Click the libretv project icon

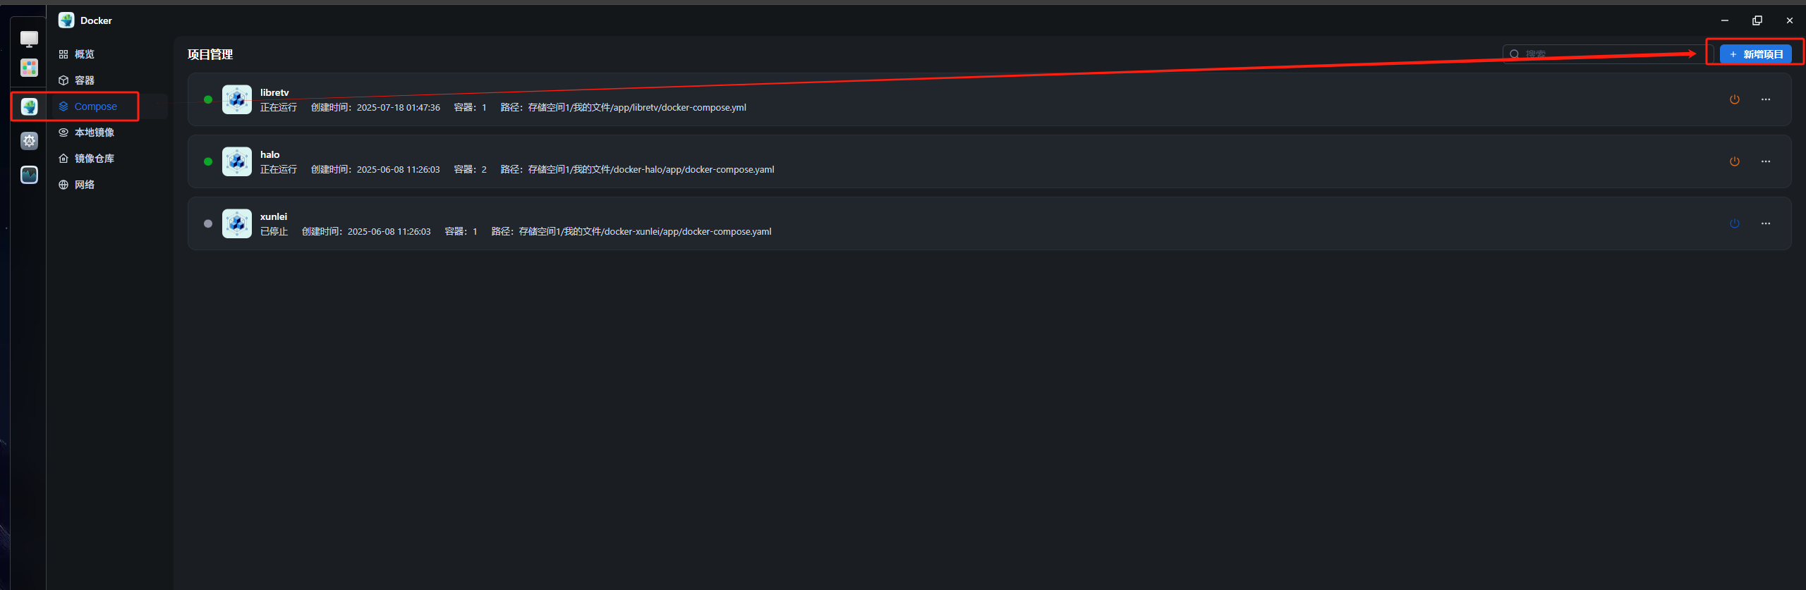coord(237,99)
